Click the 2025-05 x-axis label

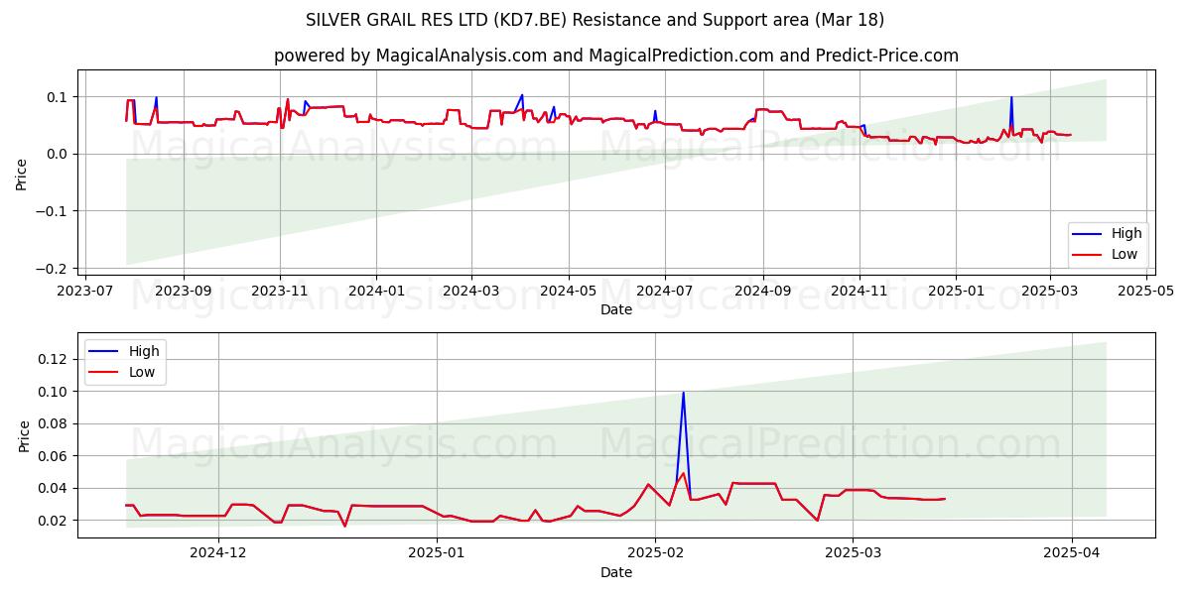[1146, 292]
